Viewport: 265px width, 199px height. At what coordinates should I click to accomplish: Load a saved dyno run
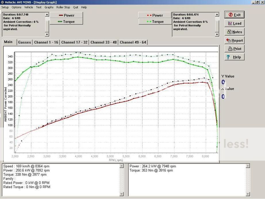tap(235, 23)
